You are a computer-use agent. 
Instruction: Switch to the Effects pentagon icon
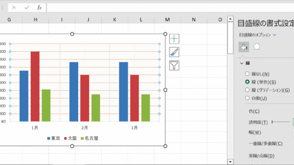256,47
